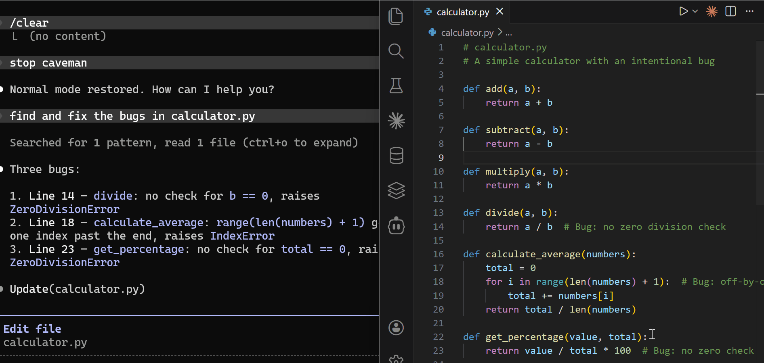Expand run options dropdown arrow

(x=695, y=11)
